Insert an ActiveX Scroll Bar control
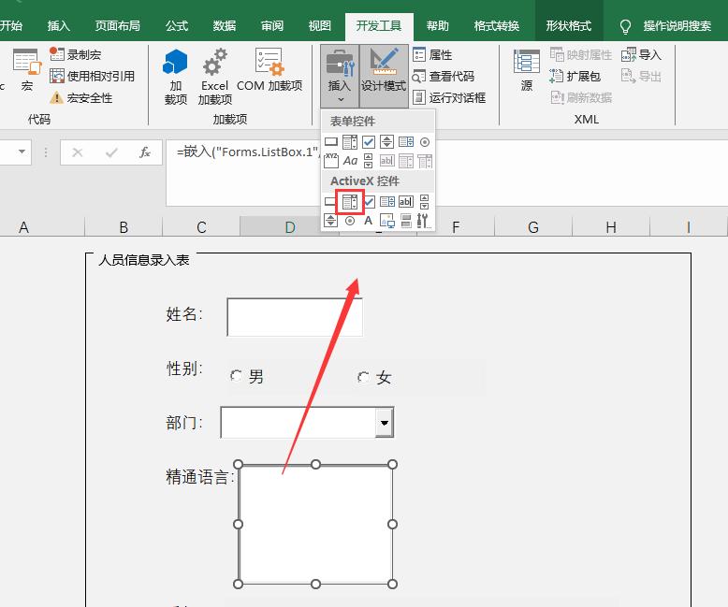728x607 pixels. [425, 202]
